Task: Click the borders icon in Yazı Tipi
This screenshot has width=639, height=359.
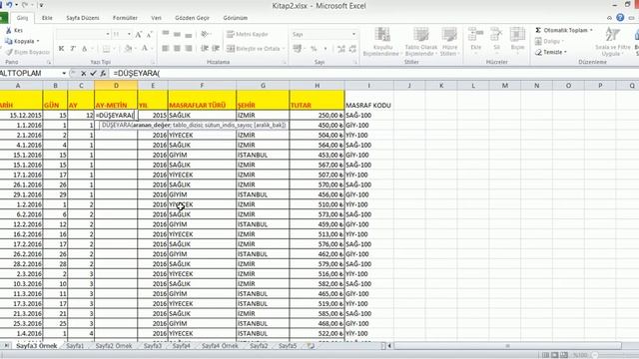Action: coord(106,49)
